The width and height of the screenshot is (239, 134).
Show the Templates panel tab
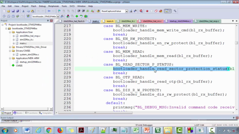pyautogui.click(x=46, y=113)
